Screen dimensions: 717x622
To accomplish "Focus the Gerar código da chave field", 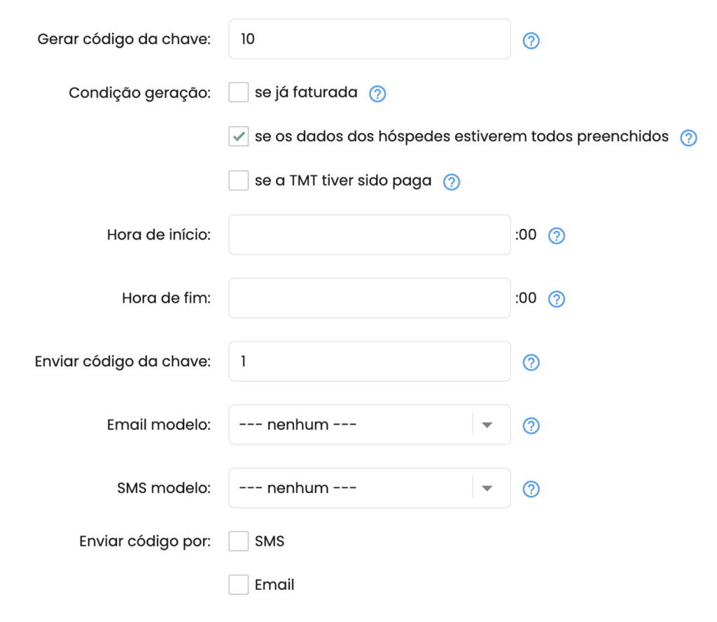I will 370,39.
